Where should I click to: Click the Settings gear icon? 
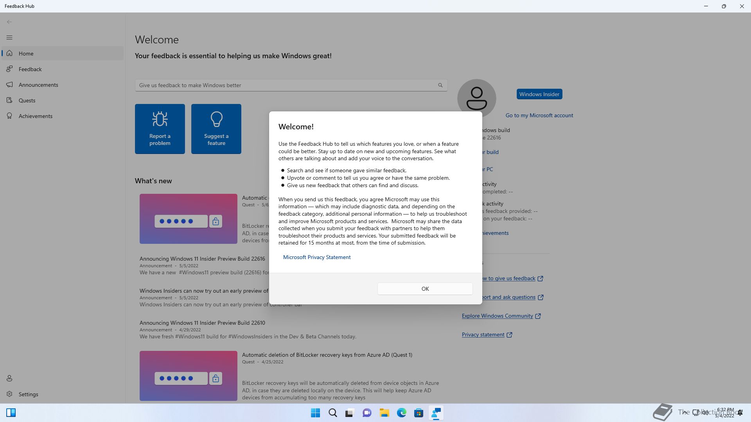[x=9, y=394]
